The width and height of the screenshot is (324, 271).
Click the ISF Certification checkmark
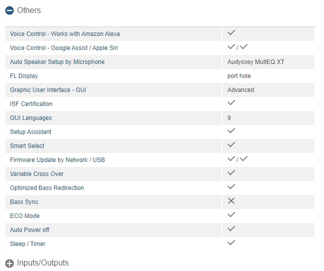pos(231,103)
